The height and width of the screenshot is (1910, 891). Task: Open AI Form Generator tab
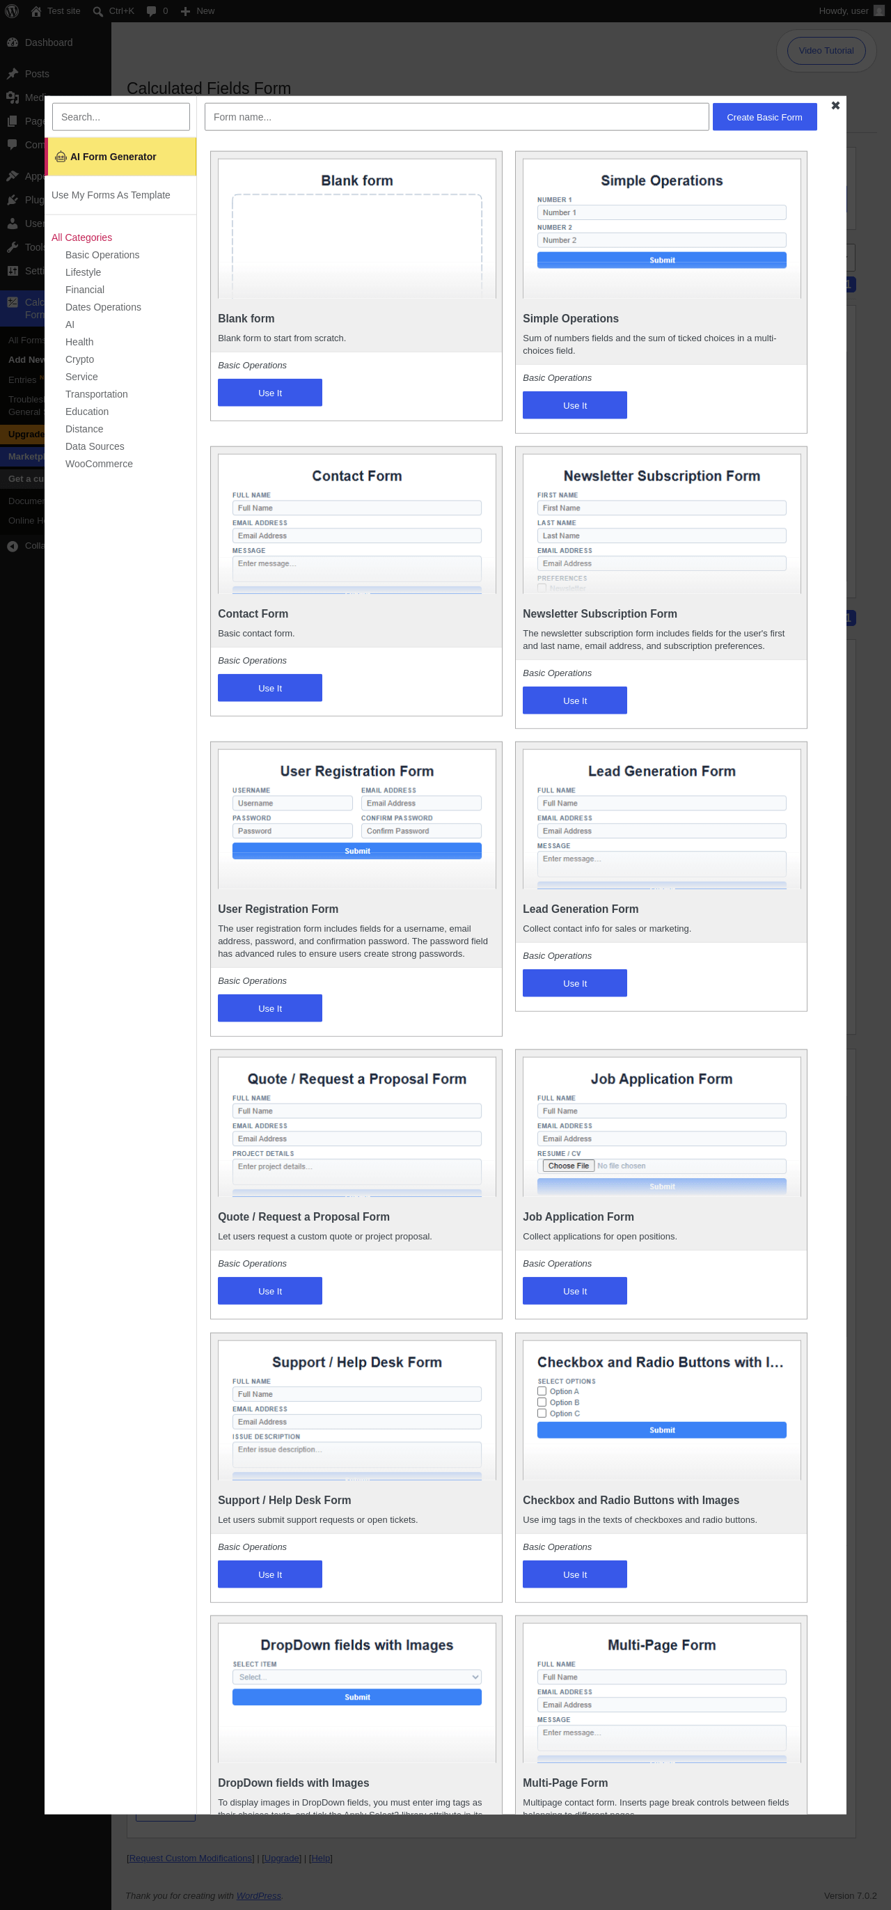pyautogui.click(x=122, y=157)
